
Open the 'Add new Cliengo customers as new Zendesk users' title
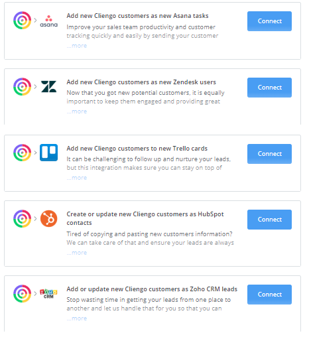pos(141,82)
